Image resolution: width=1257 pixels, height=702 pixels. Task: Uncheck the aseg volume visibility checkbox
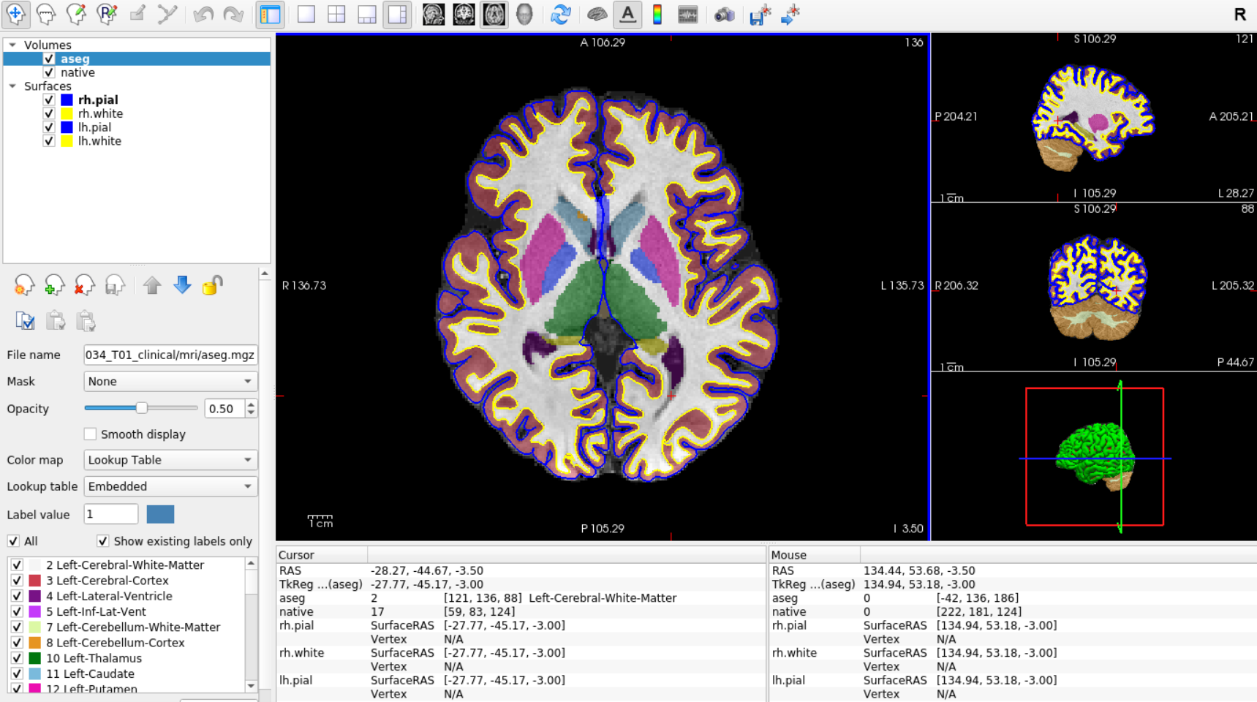click(49, 58)
